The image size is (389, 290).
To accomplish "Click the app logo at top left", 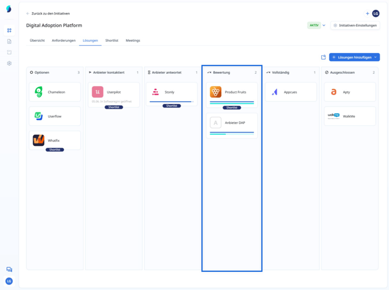I will [9, 9].
